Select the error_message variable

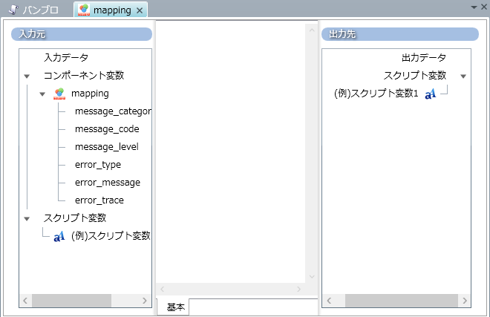click(107, 183)
